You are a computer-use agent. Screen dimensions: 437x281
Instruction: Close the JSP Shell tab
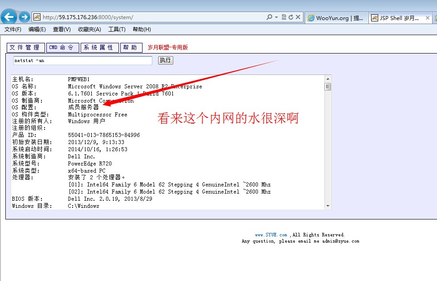tap(428, 18)
